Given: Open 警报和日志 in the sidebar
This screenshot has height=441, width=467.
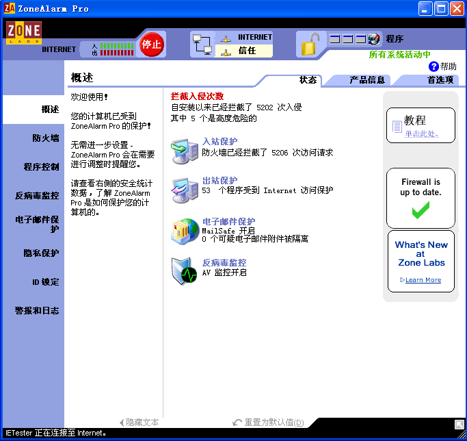Looking at the screenshot, I should pyautogui.click(x=37, y=311).
